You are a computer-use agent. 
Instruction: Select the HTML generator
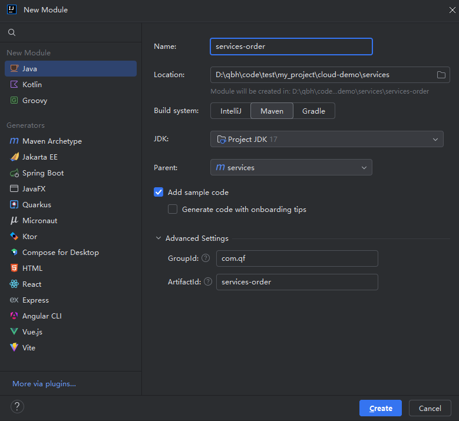[71, 268]
